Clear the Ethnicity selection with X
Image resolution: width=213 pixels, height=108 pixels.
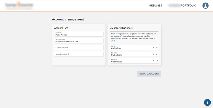coord(154,54)
